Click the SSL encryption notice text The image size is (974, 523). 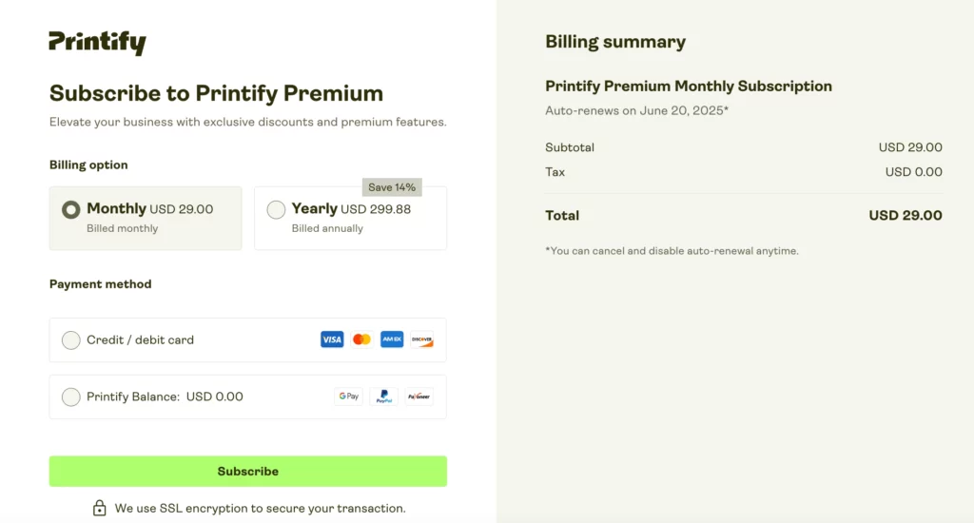pos(260,509)
